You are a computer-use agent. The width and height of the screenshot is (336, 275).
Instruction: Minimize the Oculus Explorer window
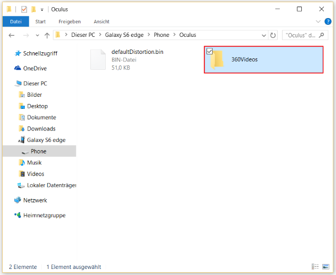[x=278, y=9]
